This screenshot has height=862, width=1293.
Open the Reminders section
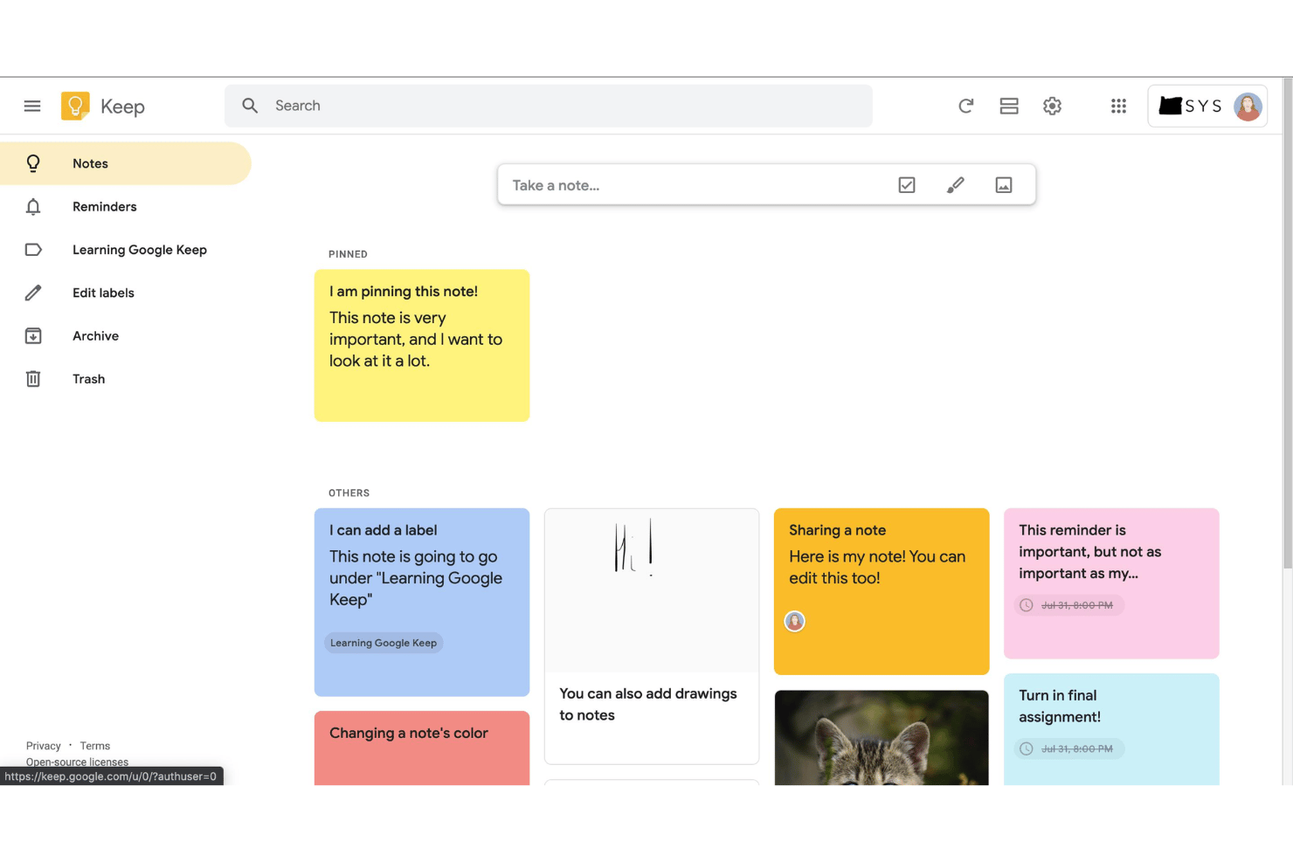tap(126, 207)
